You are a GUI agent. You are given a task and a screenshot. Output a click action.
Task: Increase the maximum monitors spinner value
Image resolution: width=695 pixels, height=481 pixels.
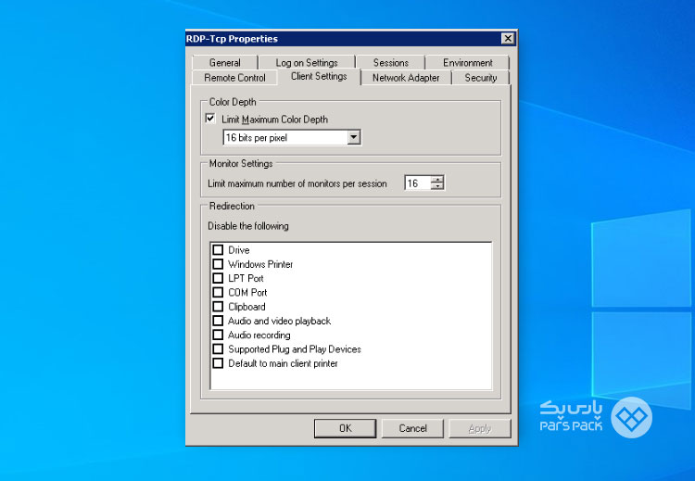tap(437, 180)
